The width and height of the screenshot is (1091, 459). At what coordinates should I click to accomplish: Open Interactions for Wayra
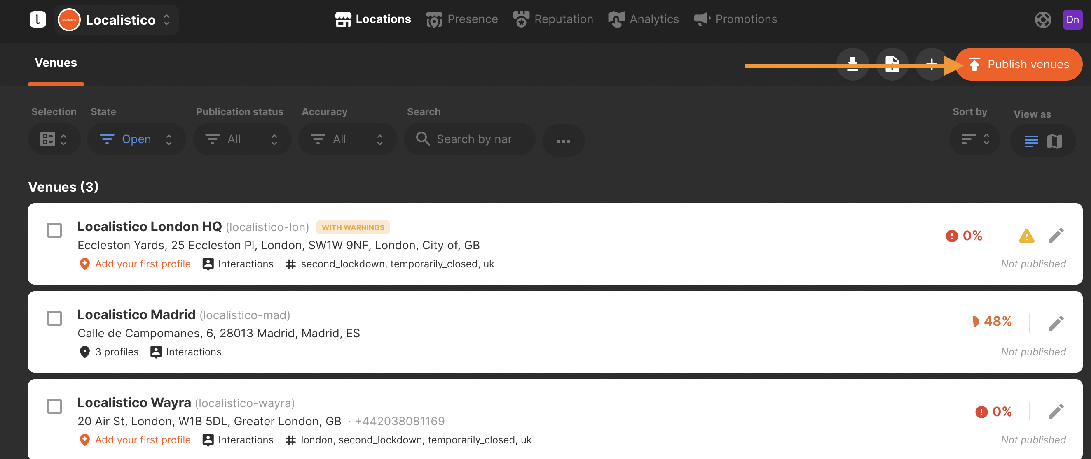(x=238, y=440)
